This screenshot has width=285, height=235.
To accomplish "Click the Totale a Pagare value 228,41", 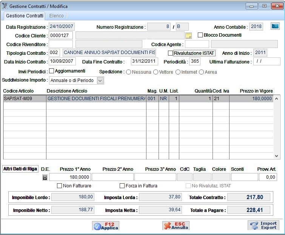I will 249,210.
